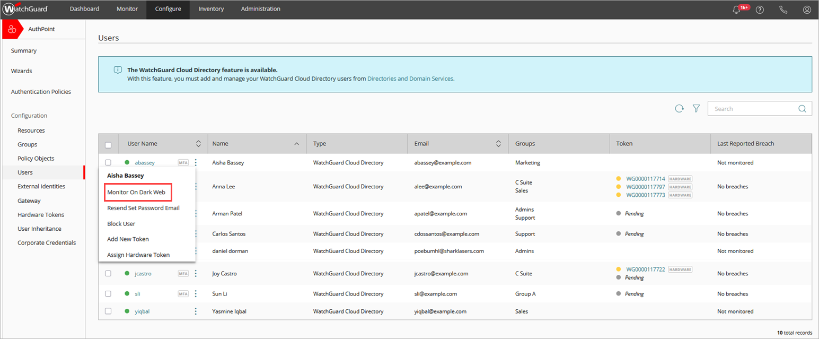
Task: Click the HARDWARE badge beside WG0000117714
Action: tap(680, 179)
